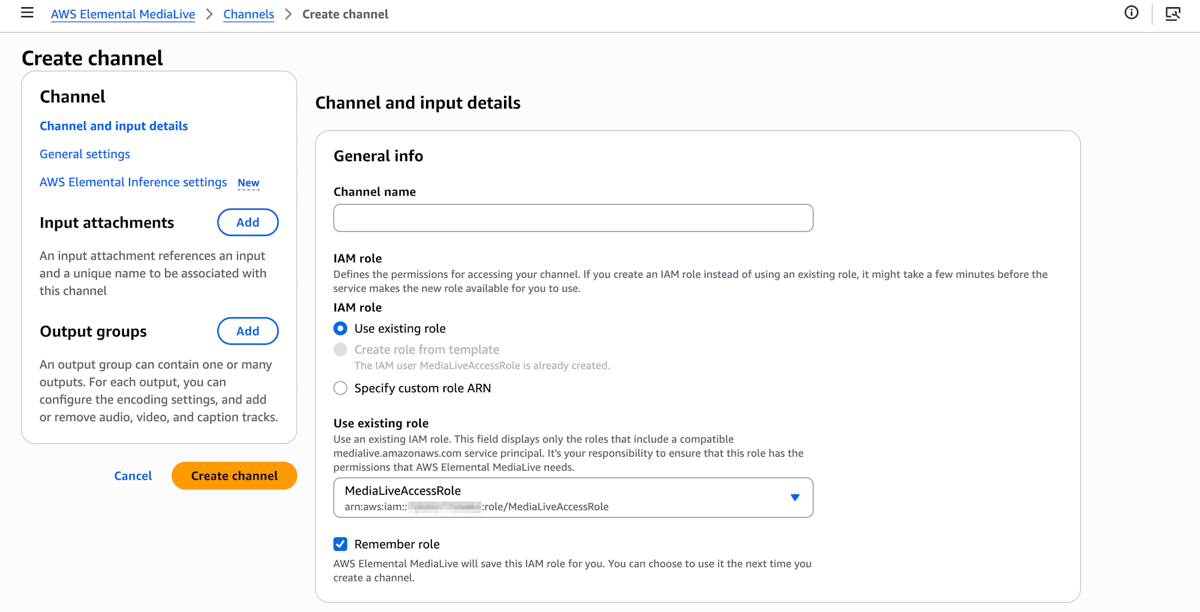Add a new input attachment
The image size is (1200, 612).
pos(247,223)
